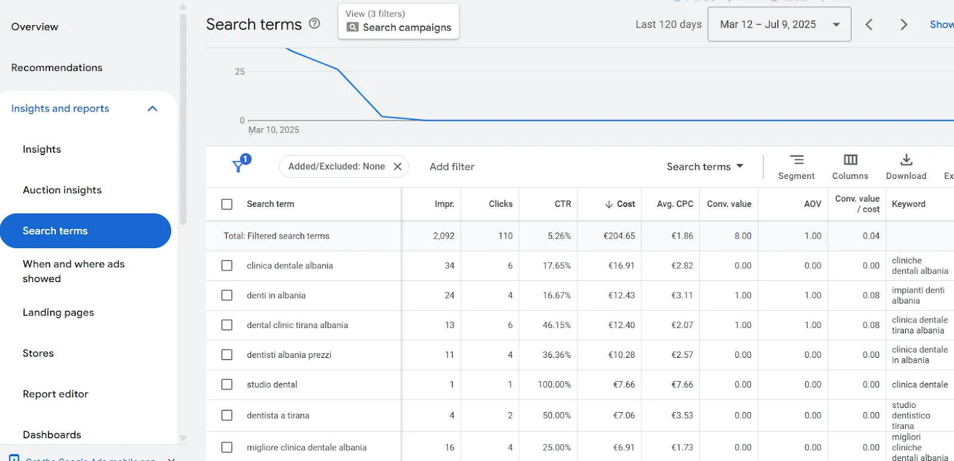Sort by the Cost column header
954x461 pixels.
pos(620,204)
